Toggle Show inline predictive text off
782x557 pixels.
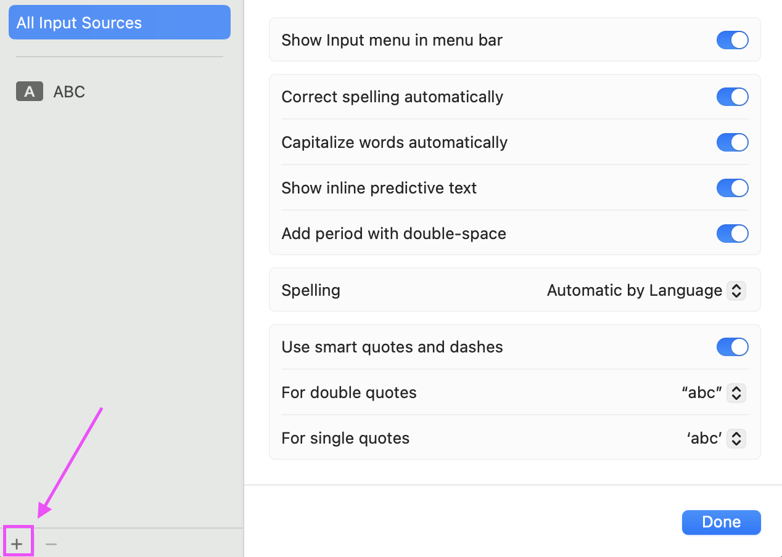(x=732, y=188)
